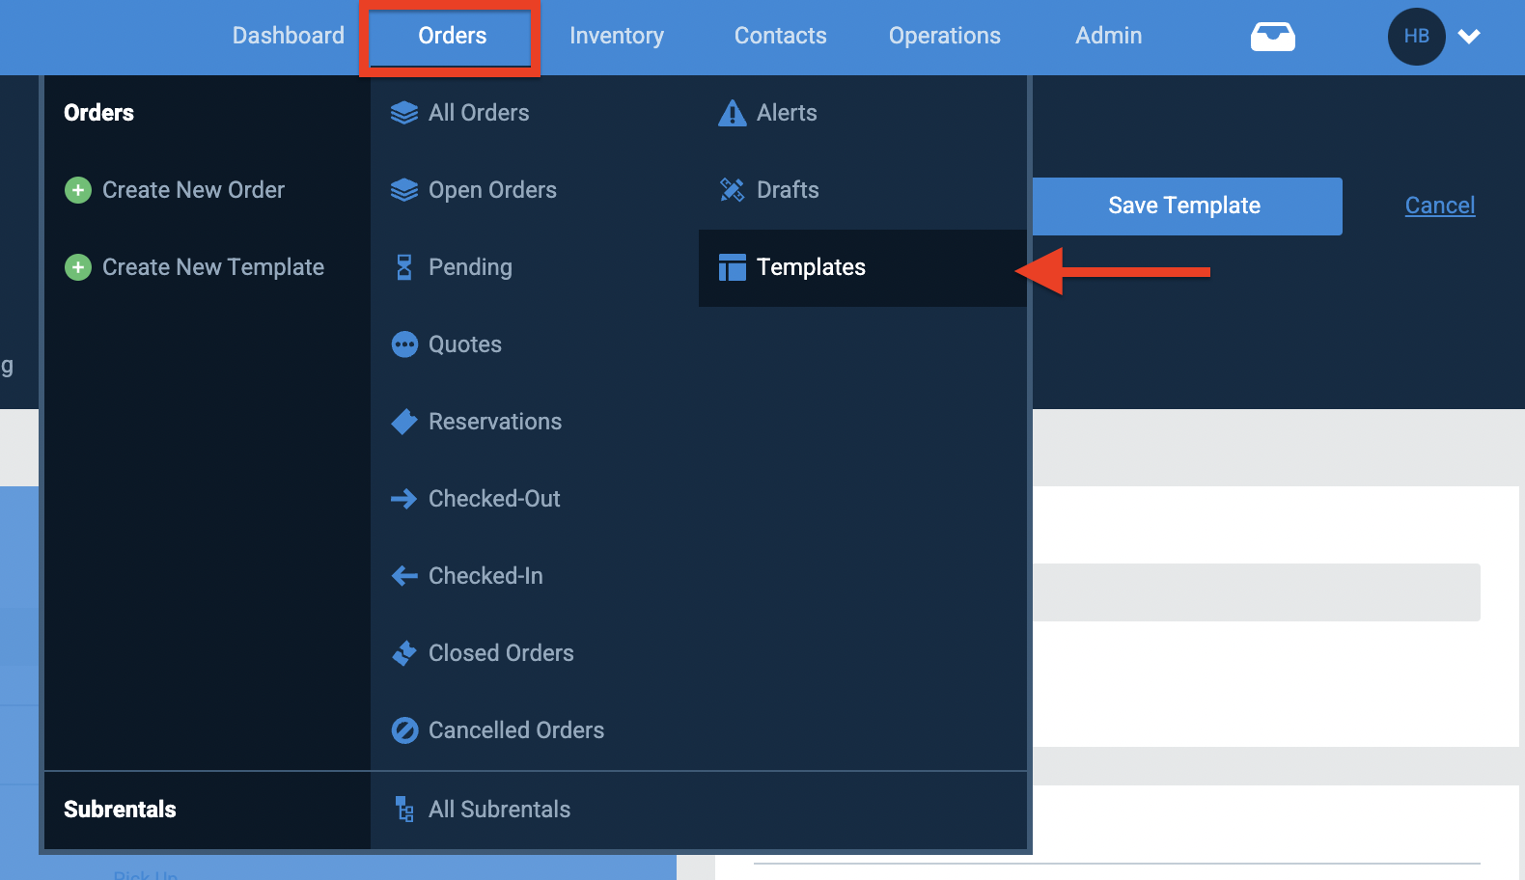Click green plus beside Create New Template
The height and width of the screenshot is (880, 1525).
coord(77,267)
